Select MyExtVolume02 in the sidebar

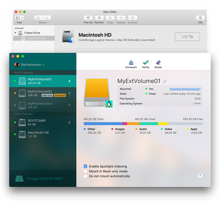(40, 93)
